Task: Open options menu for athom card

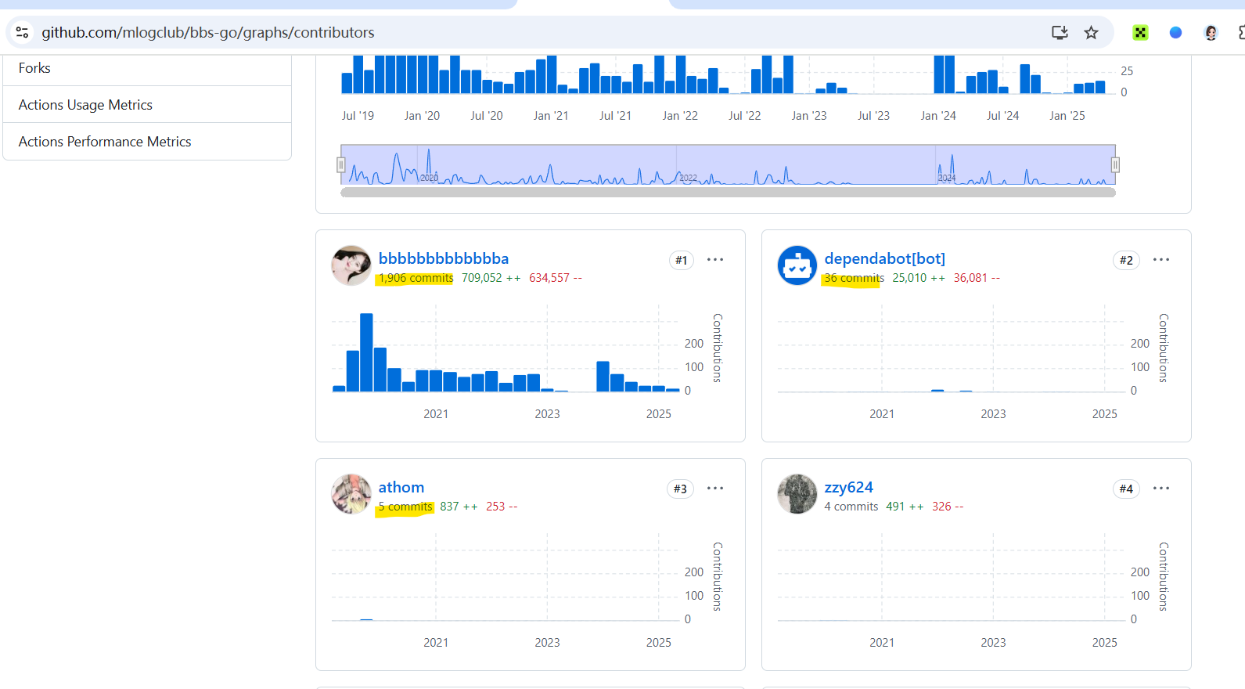Action: (715, 488)
